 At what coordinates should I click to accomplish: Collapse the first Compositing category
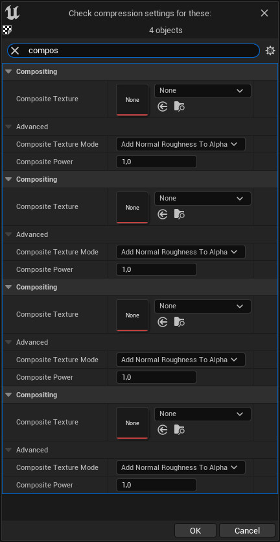[9, 71]
